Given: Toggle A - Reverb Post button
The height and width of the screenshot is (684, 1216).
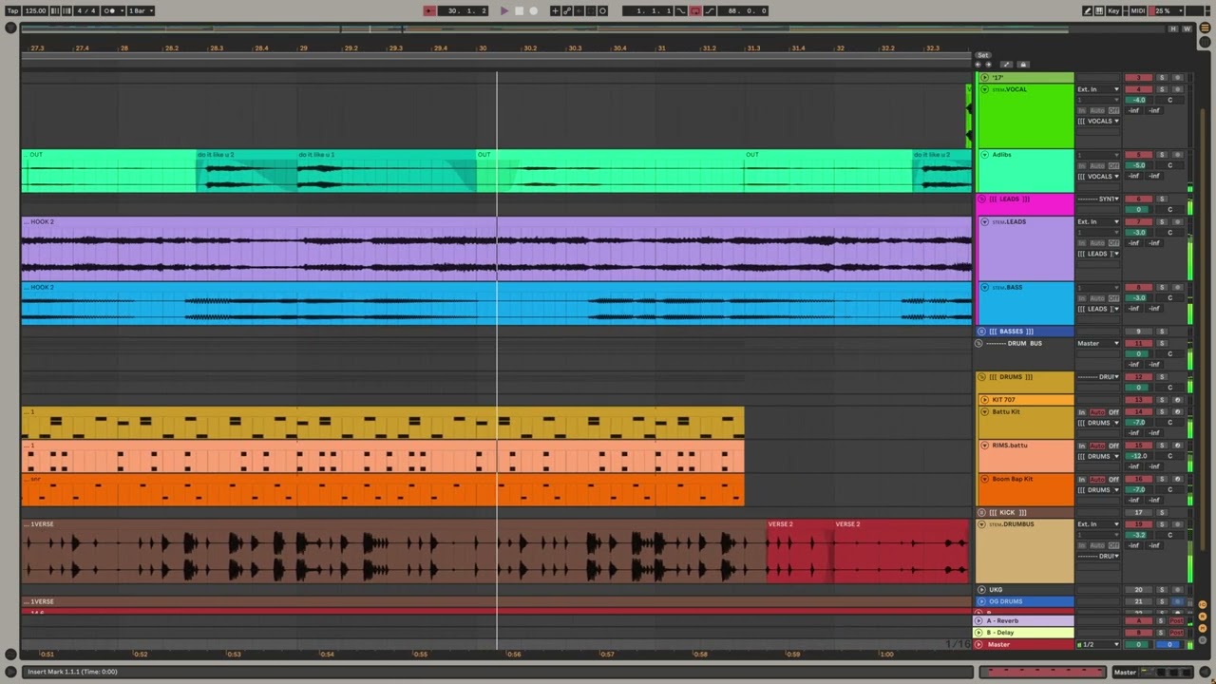Looking at the screenshot, I should pos(1176,620).
